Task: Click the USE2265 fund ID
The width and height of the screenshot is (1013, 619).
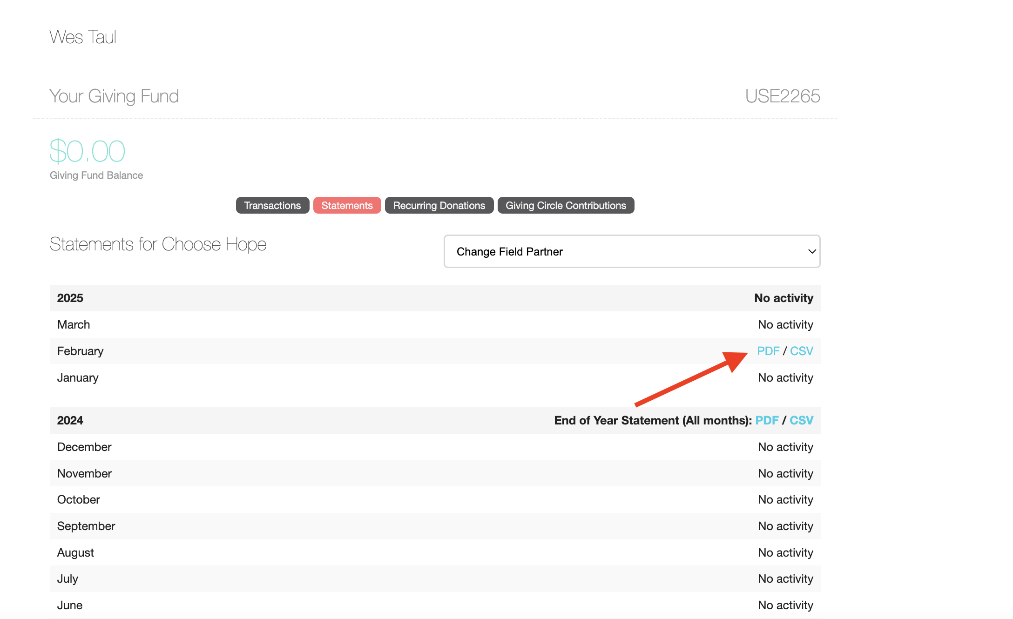Action: (x=783, y=96)
